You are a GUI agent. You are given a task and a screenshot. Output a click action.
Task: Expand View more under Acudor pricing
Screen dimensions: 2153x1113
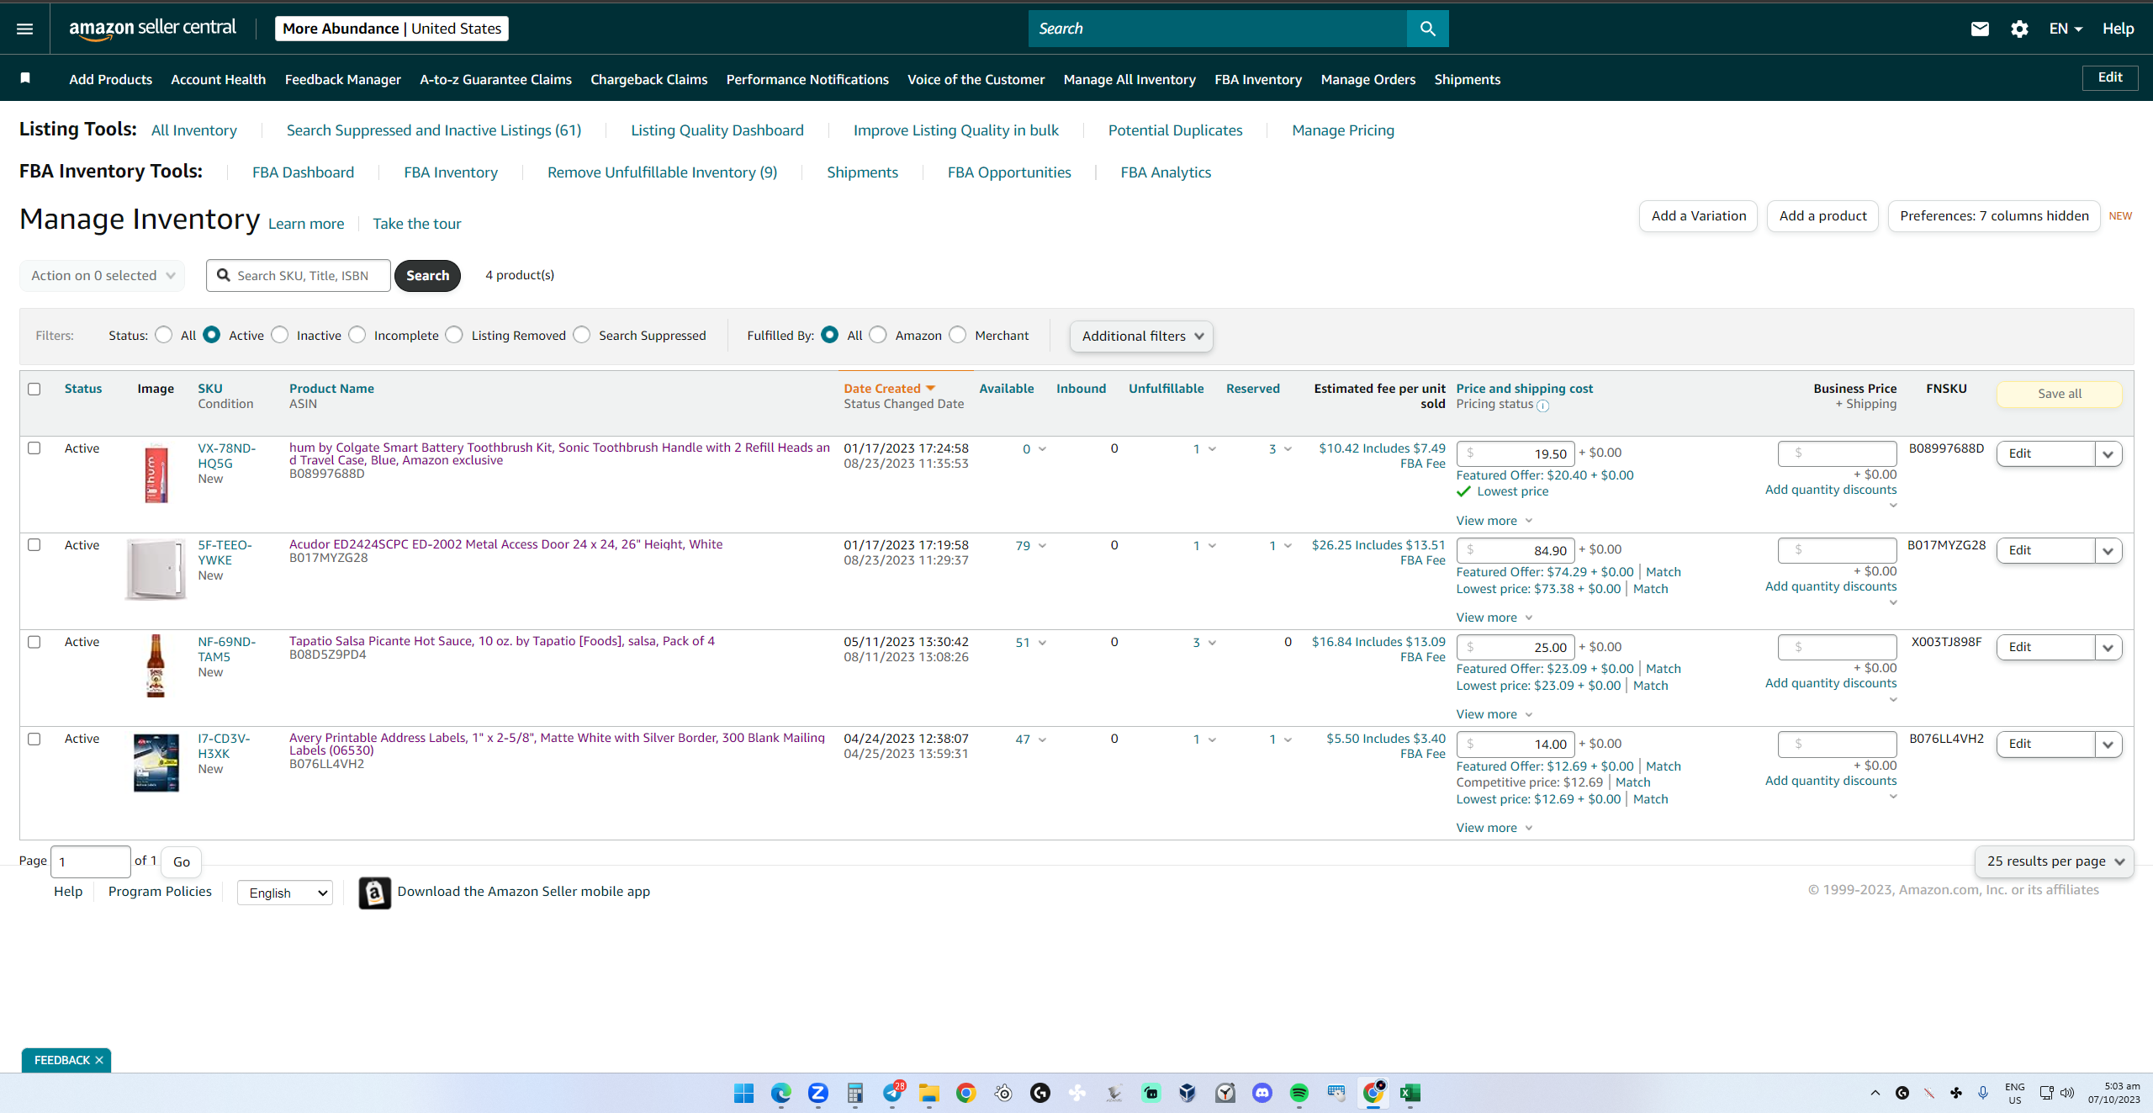pyautogui.click(x=1494, y=617)
